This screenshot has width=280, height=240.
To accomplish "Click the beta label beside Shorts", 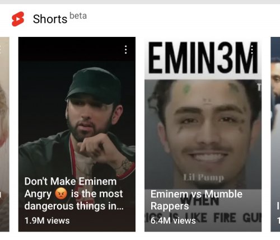I will pyautogui.click(x=78, y=16).
